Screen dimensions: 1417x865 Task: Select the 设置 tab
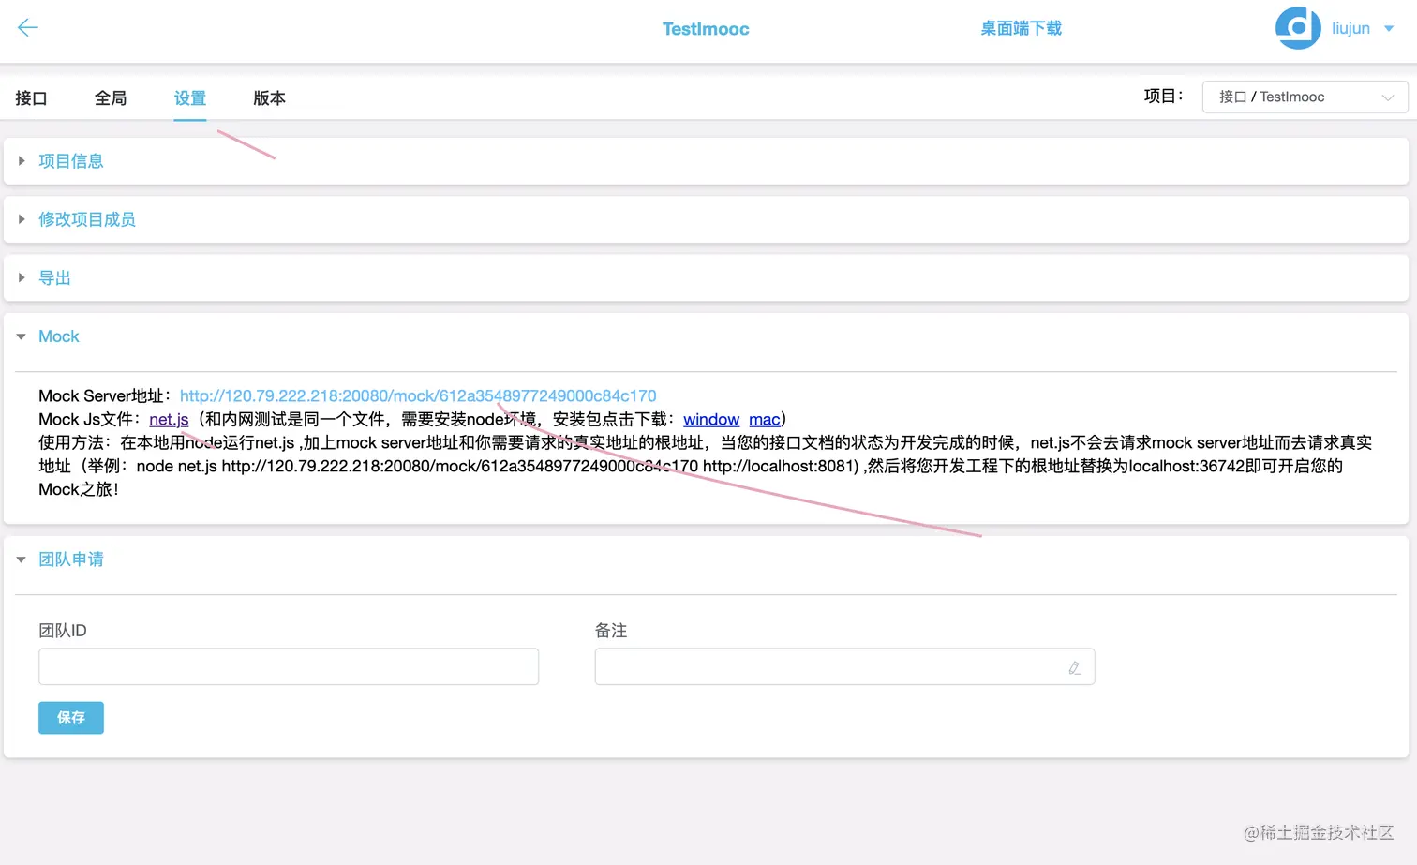pyautogui.click(x=189, y=97)
